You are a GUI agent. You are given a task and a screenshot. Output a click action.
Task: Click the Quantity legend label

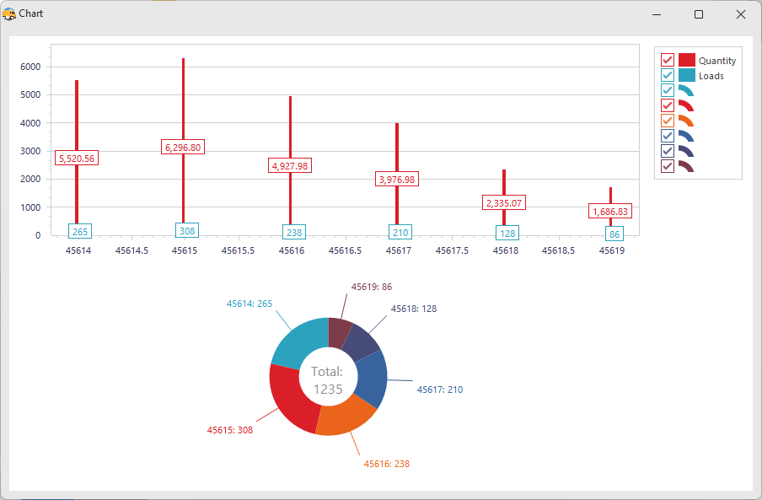716,61
